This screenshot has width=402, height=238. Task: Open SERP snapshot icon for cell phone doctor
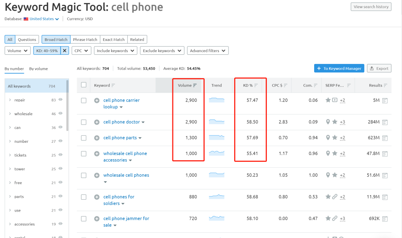point(385,122)
